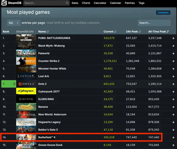177x149 pixels.
Task: Sort table by All-Time Peak column
Action: pyautogui.click(x=158, y=32)
